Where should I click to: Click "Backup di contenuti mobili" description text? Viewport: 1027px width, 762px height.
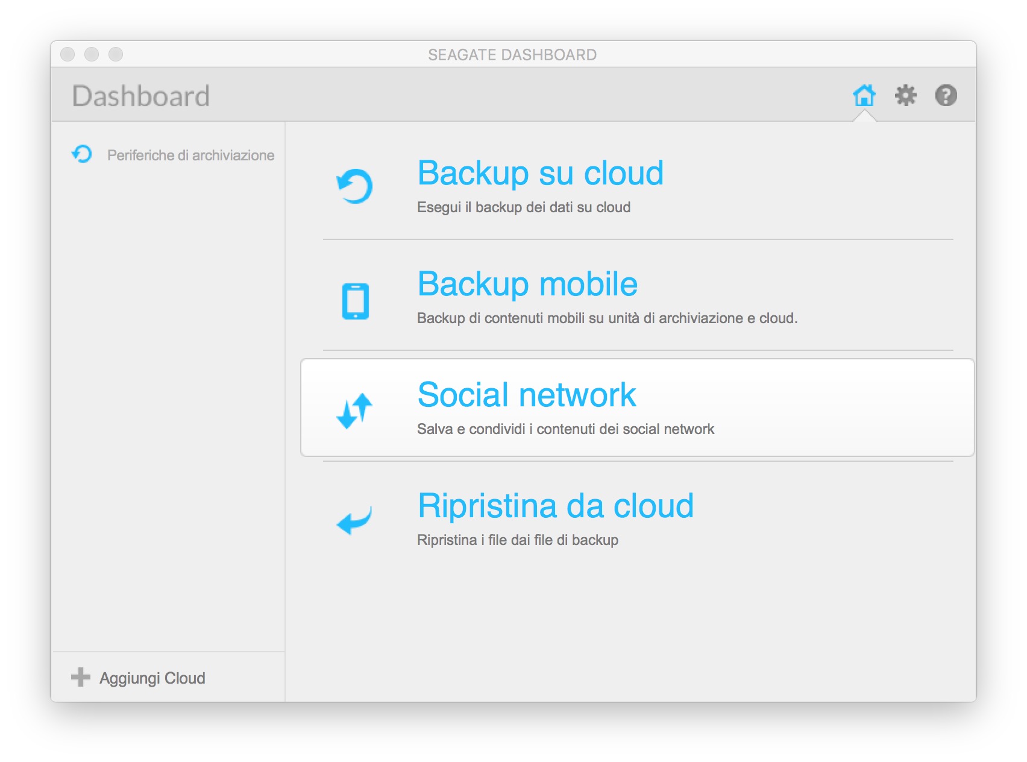click(606, 318)
